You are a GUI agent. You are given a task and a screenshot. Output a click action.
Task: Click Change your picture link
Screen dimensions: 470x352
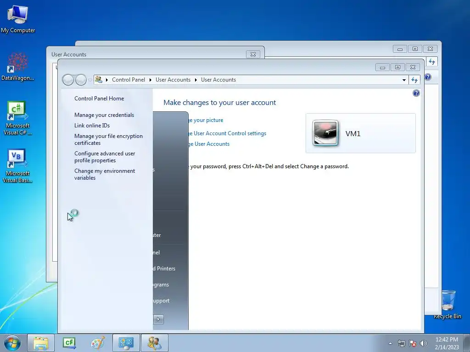(206, 120)
